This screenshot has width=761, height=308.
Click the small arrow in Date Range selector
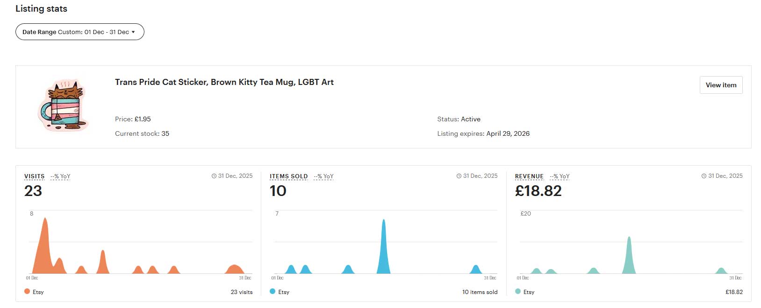point(133,32)
